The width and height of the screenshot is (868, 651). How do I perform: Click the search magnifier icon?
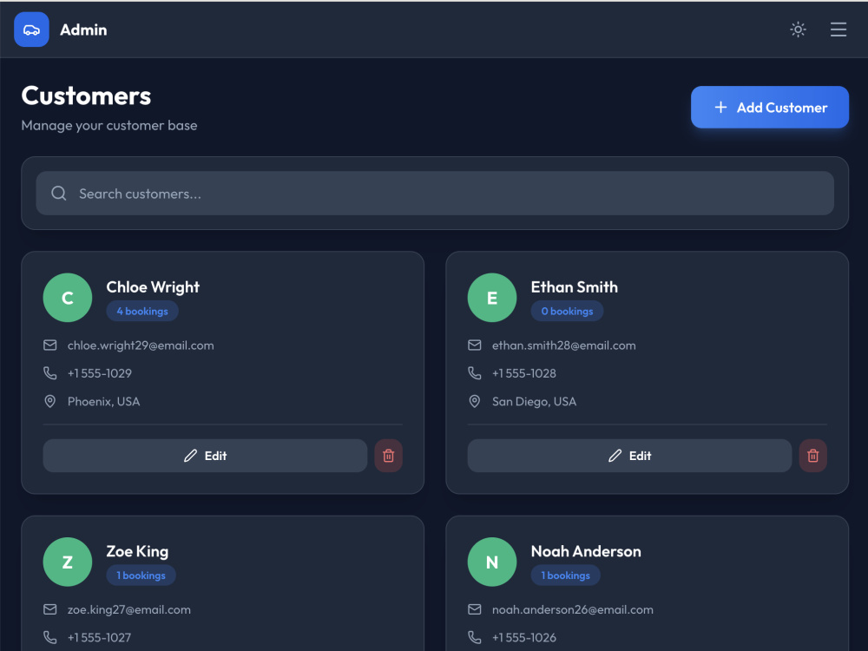(59, 194)
